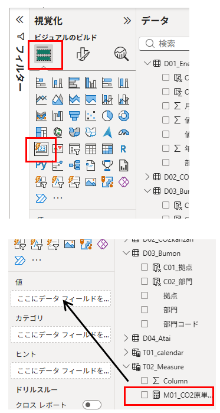Add the trophy metrics visual

pos(107,165)
